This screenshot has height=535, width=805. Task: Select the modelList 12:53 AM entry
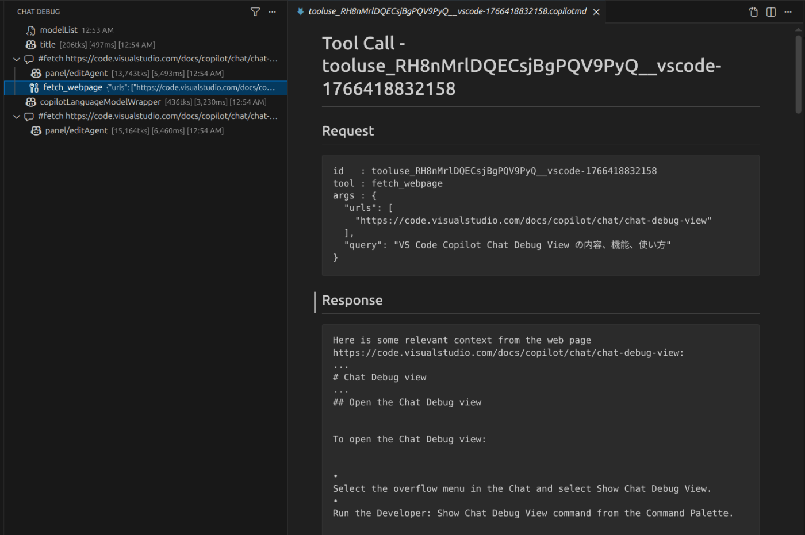click(145, 30)
